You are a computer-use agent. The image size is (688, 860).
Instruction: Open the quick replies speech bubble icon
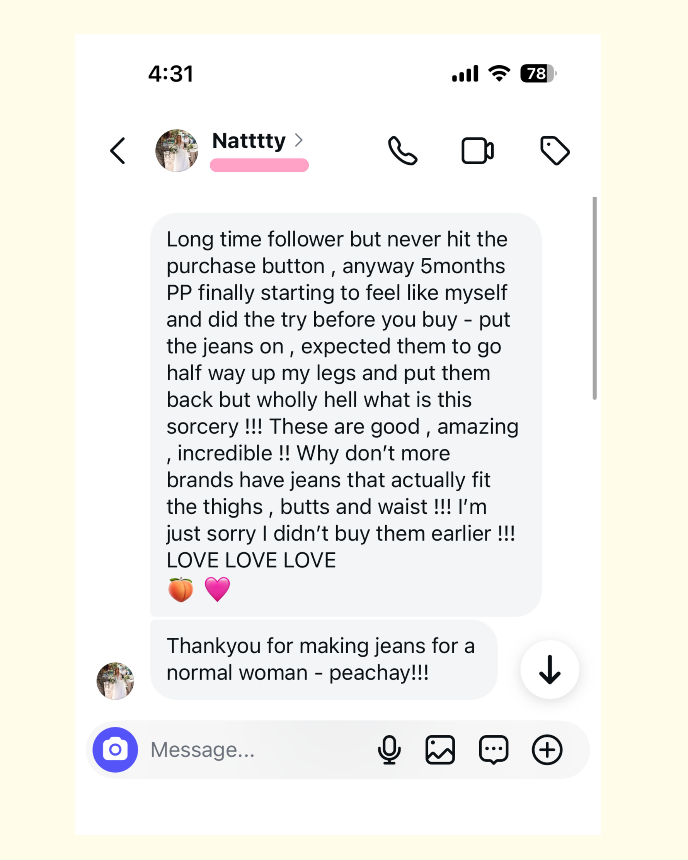493,749
